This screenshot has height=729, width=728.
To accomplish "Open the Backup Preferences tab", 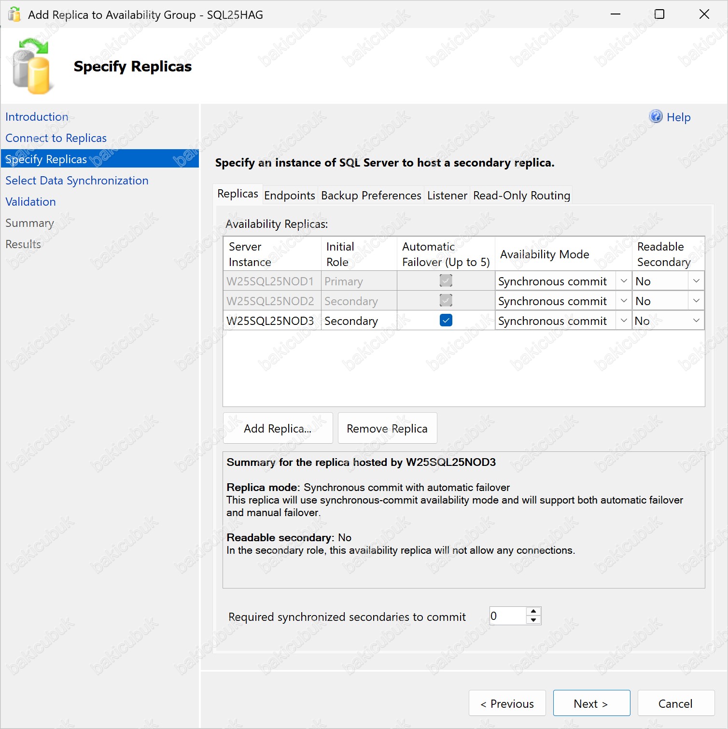I will (371, 196).
